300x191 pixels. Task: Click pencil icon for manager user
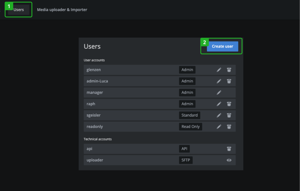[219, 93]
